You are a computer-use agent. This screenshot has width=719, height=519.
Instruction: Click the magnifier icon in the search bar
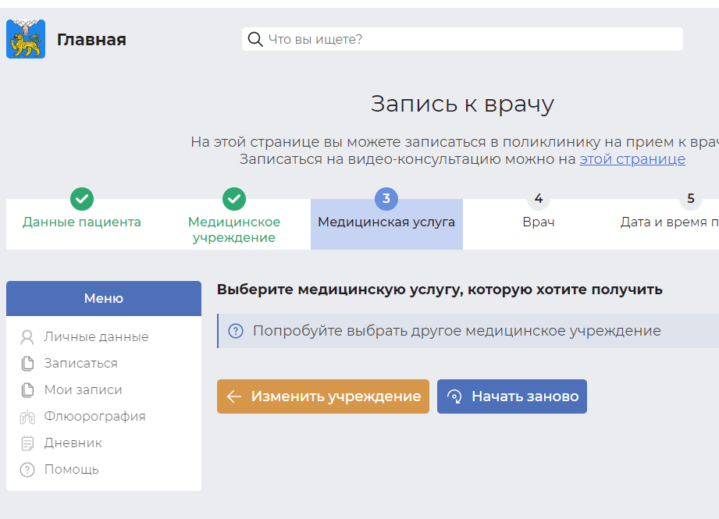pos(255,38)
